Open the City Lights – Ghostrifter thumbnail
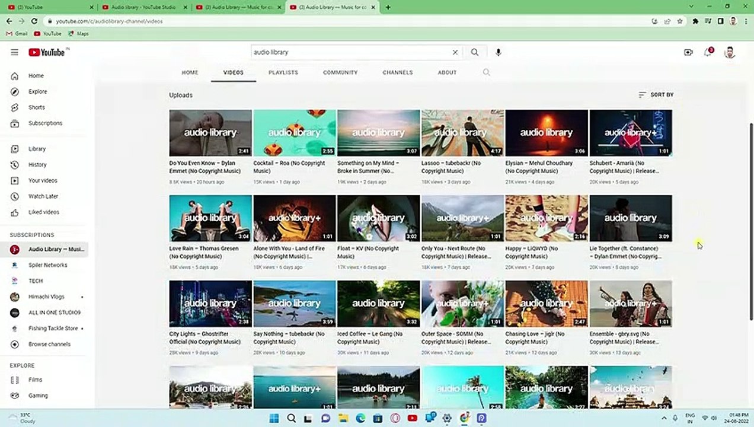754x427 pixels. [x=210, y=304]
